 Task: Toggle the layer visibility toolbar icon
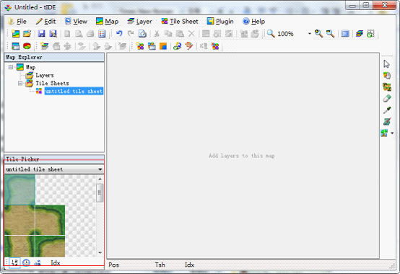(82, 46)
